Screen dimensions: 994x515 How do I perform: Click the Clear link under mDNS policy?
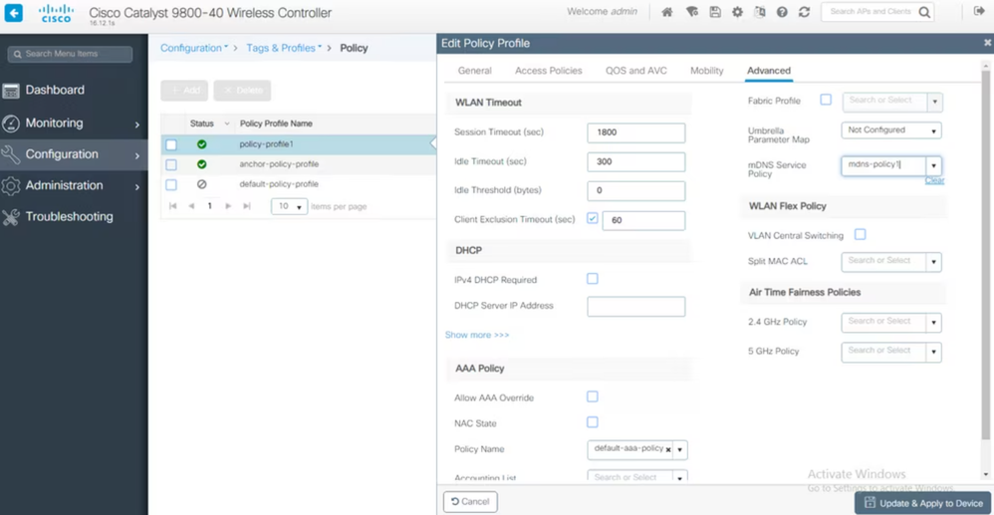coord(934,180)
